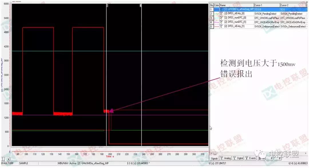Click the analog waveform icon on the Analog tab
The image size is (309, 168).
click(221, 158)
